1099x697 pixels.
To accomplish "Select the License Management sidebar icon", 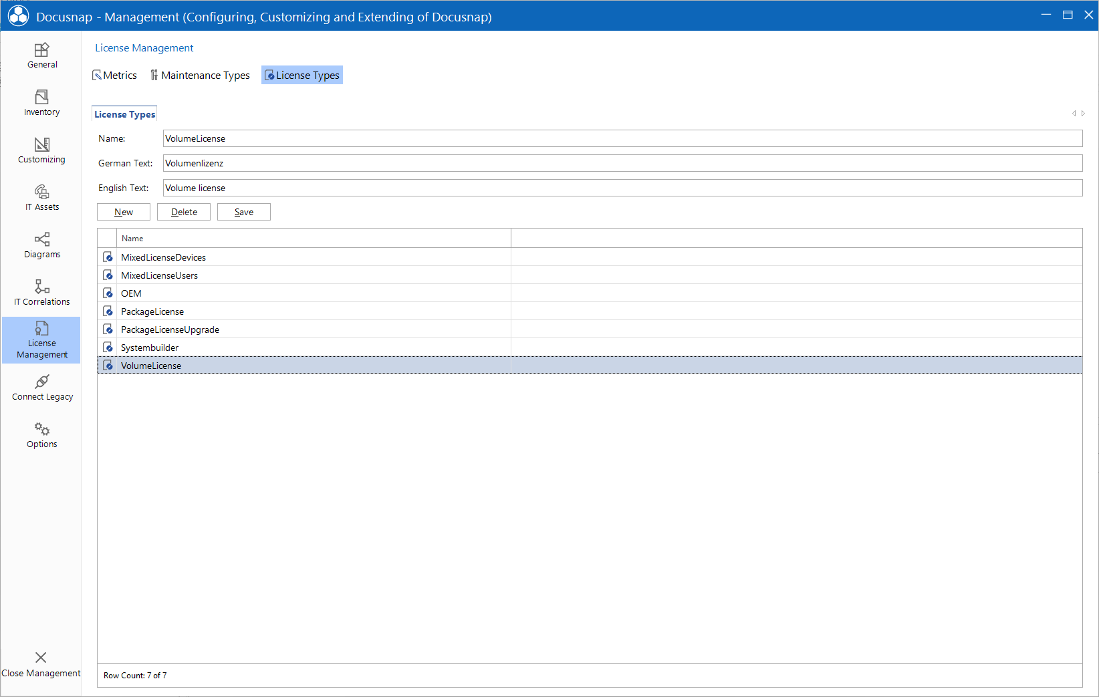I will 41,328.
